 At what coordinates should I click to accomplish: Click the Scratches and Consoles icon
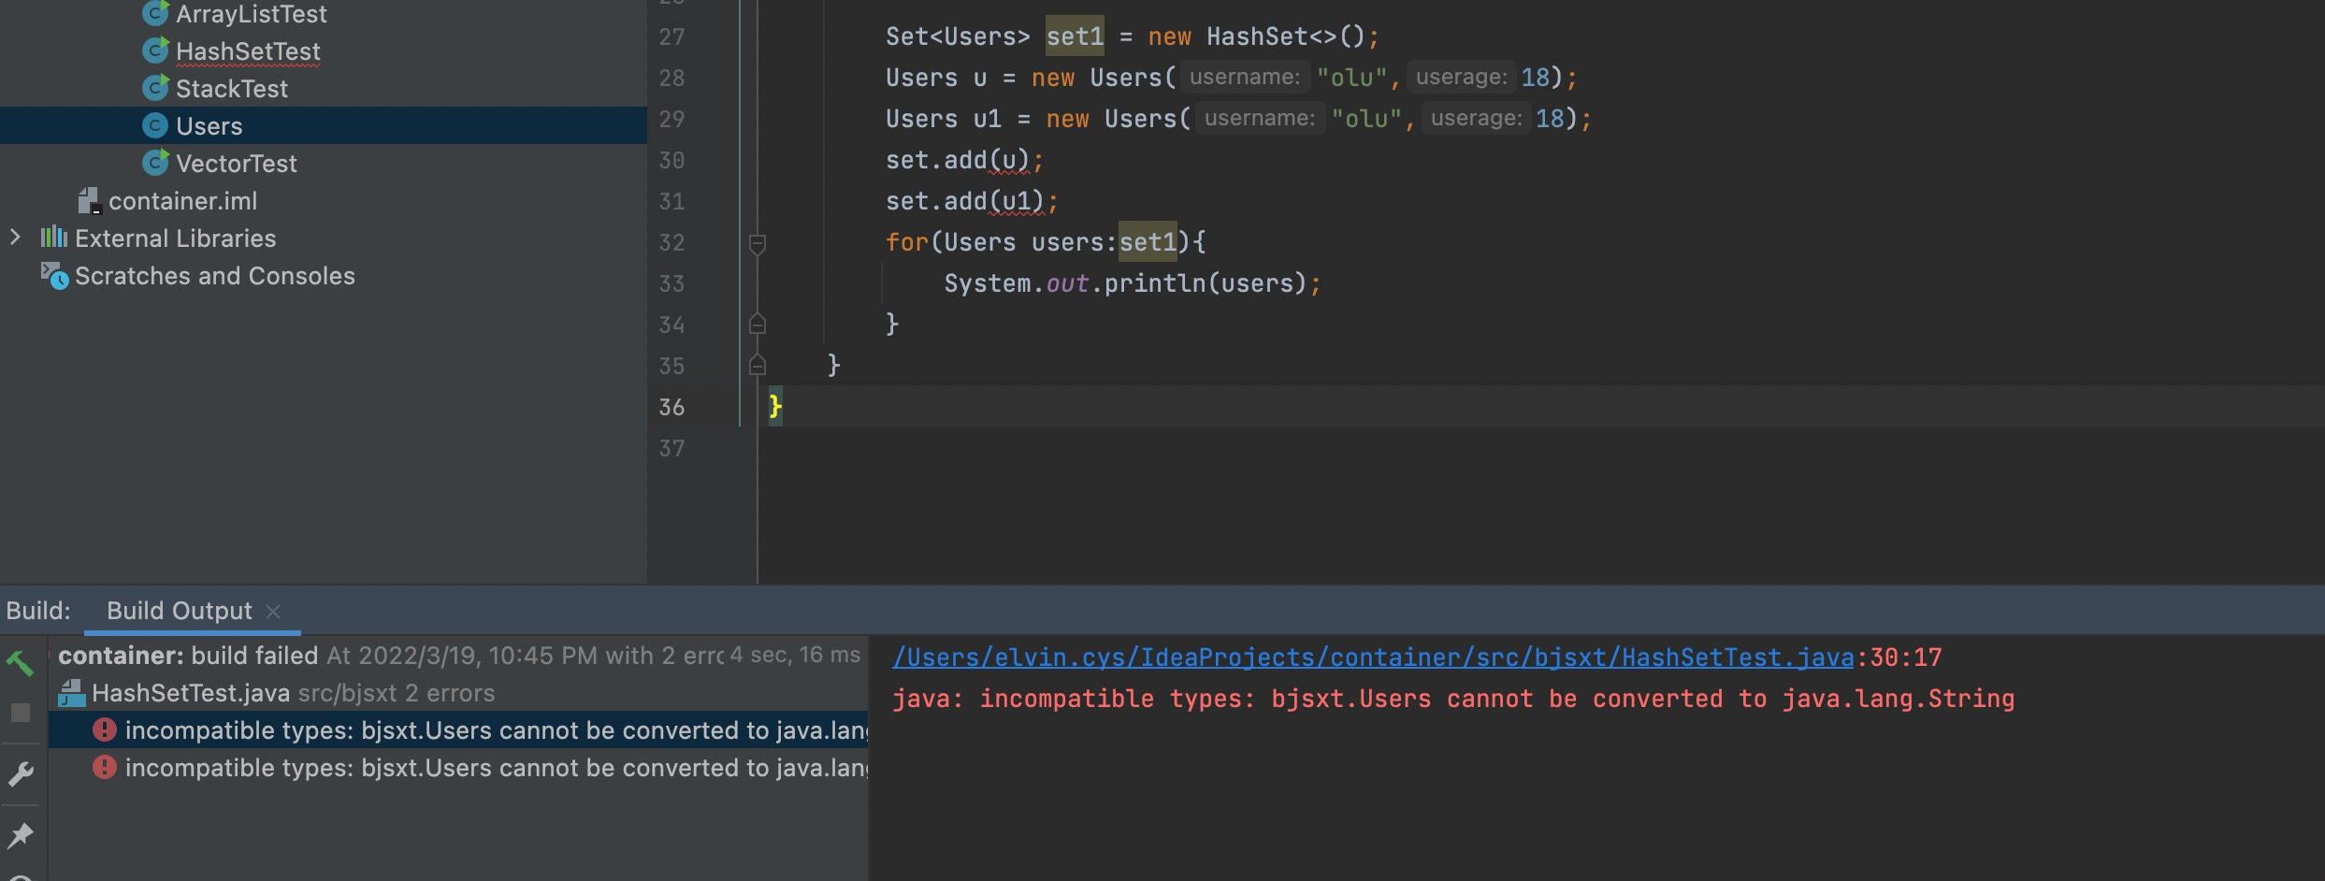pyautogui.click(x=54, y=276)
